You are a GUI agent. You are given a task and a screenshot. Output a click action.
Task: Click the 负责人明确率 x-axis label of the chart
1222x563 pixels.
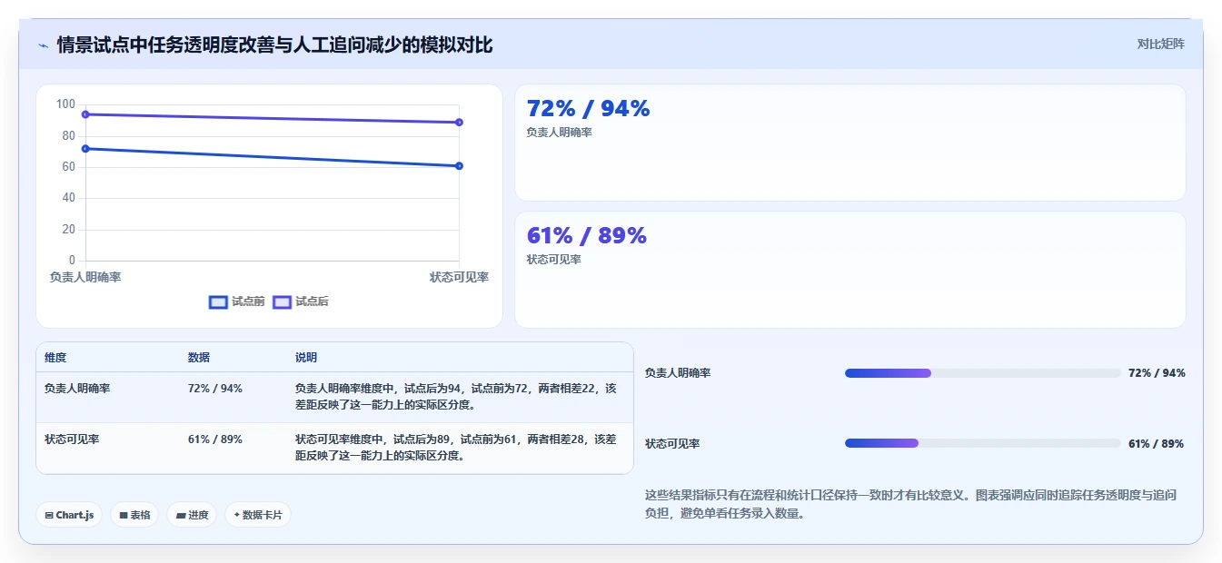85,277
